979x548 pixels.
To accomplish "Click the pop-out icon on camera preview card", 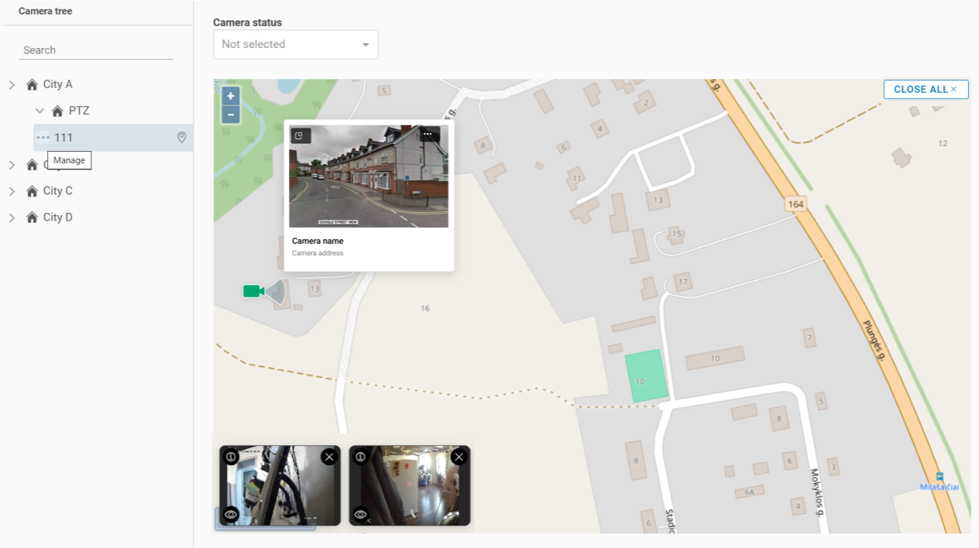I will tap(300, 135).
